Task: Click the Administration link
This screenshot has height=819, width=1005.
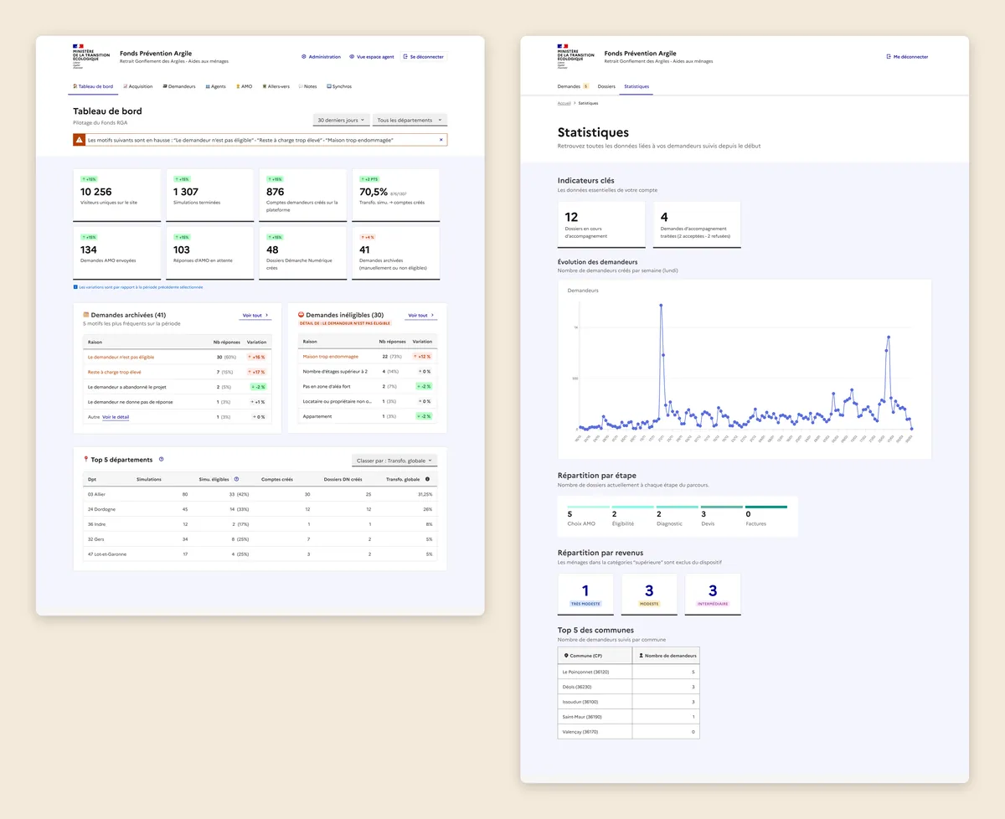Action: point(322,57)
